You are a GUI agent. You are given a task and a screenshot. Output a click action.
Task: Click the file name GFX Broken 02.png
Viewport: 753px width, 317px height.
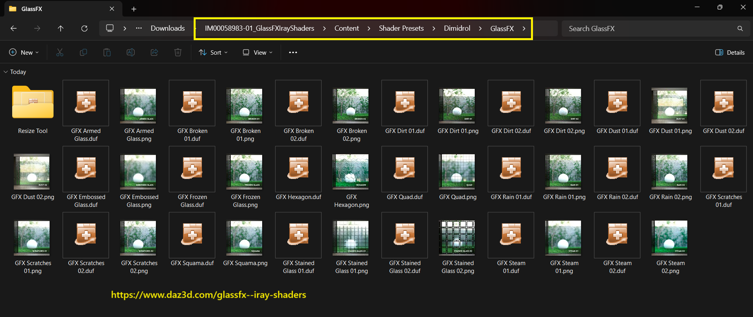click(x=352, y=135)
